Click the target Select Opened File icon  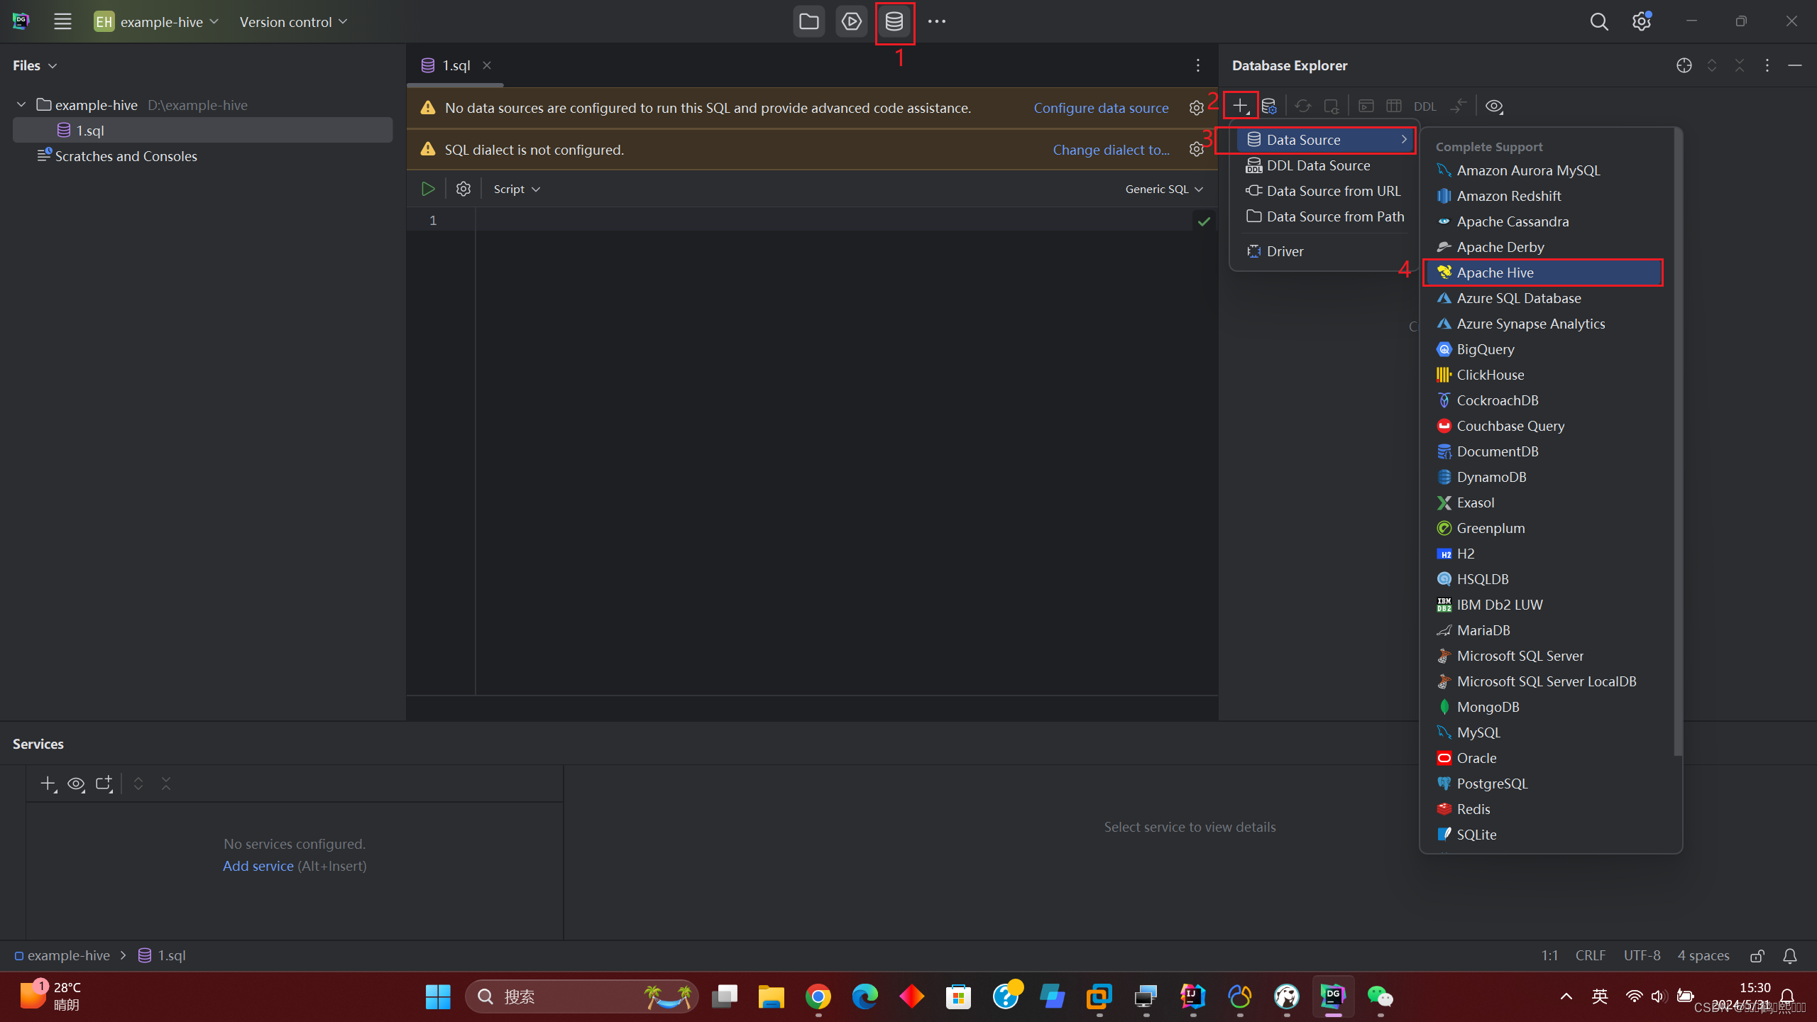pyautogui.click(x=1684, y=65)
